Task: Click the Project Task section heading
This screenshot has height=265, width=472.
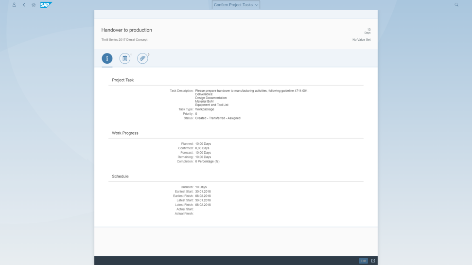Action: pyautogui.click(x=123, y=80)
